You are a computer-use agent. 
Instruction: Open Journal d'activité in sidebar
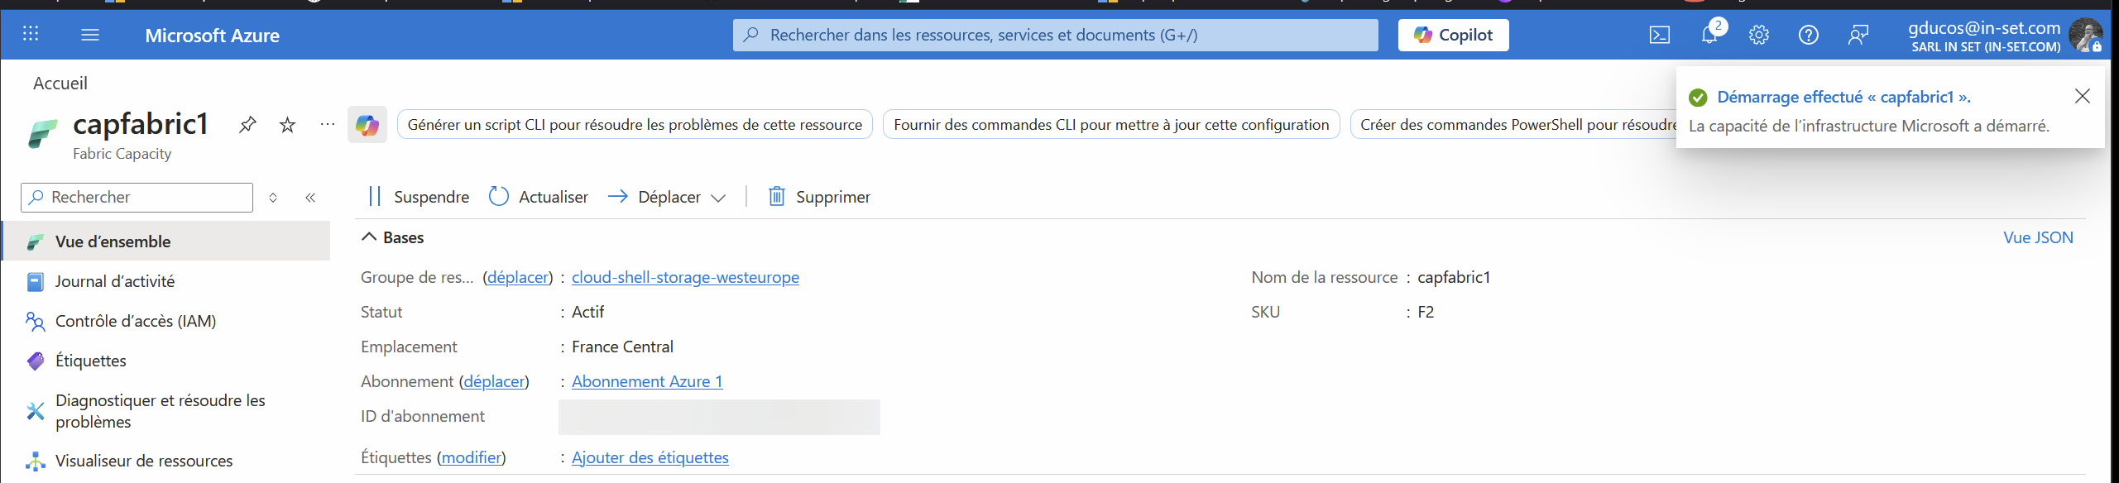tap(115, 281)
